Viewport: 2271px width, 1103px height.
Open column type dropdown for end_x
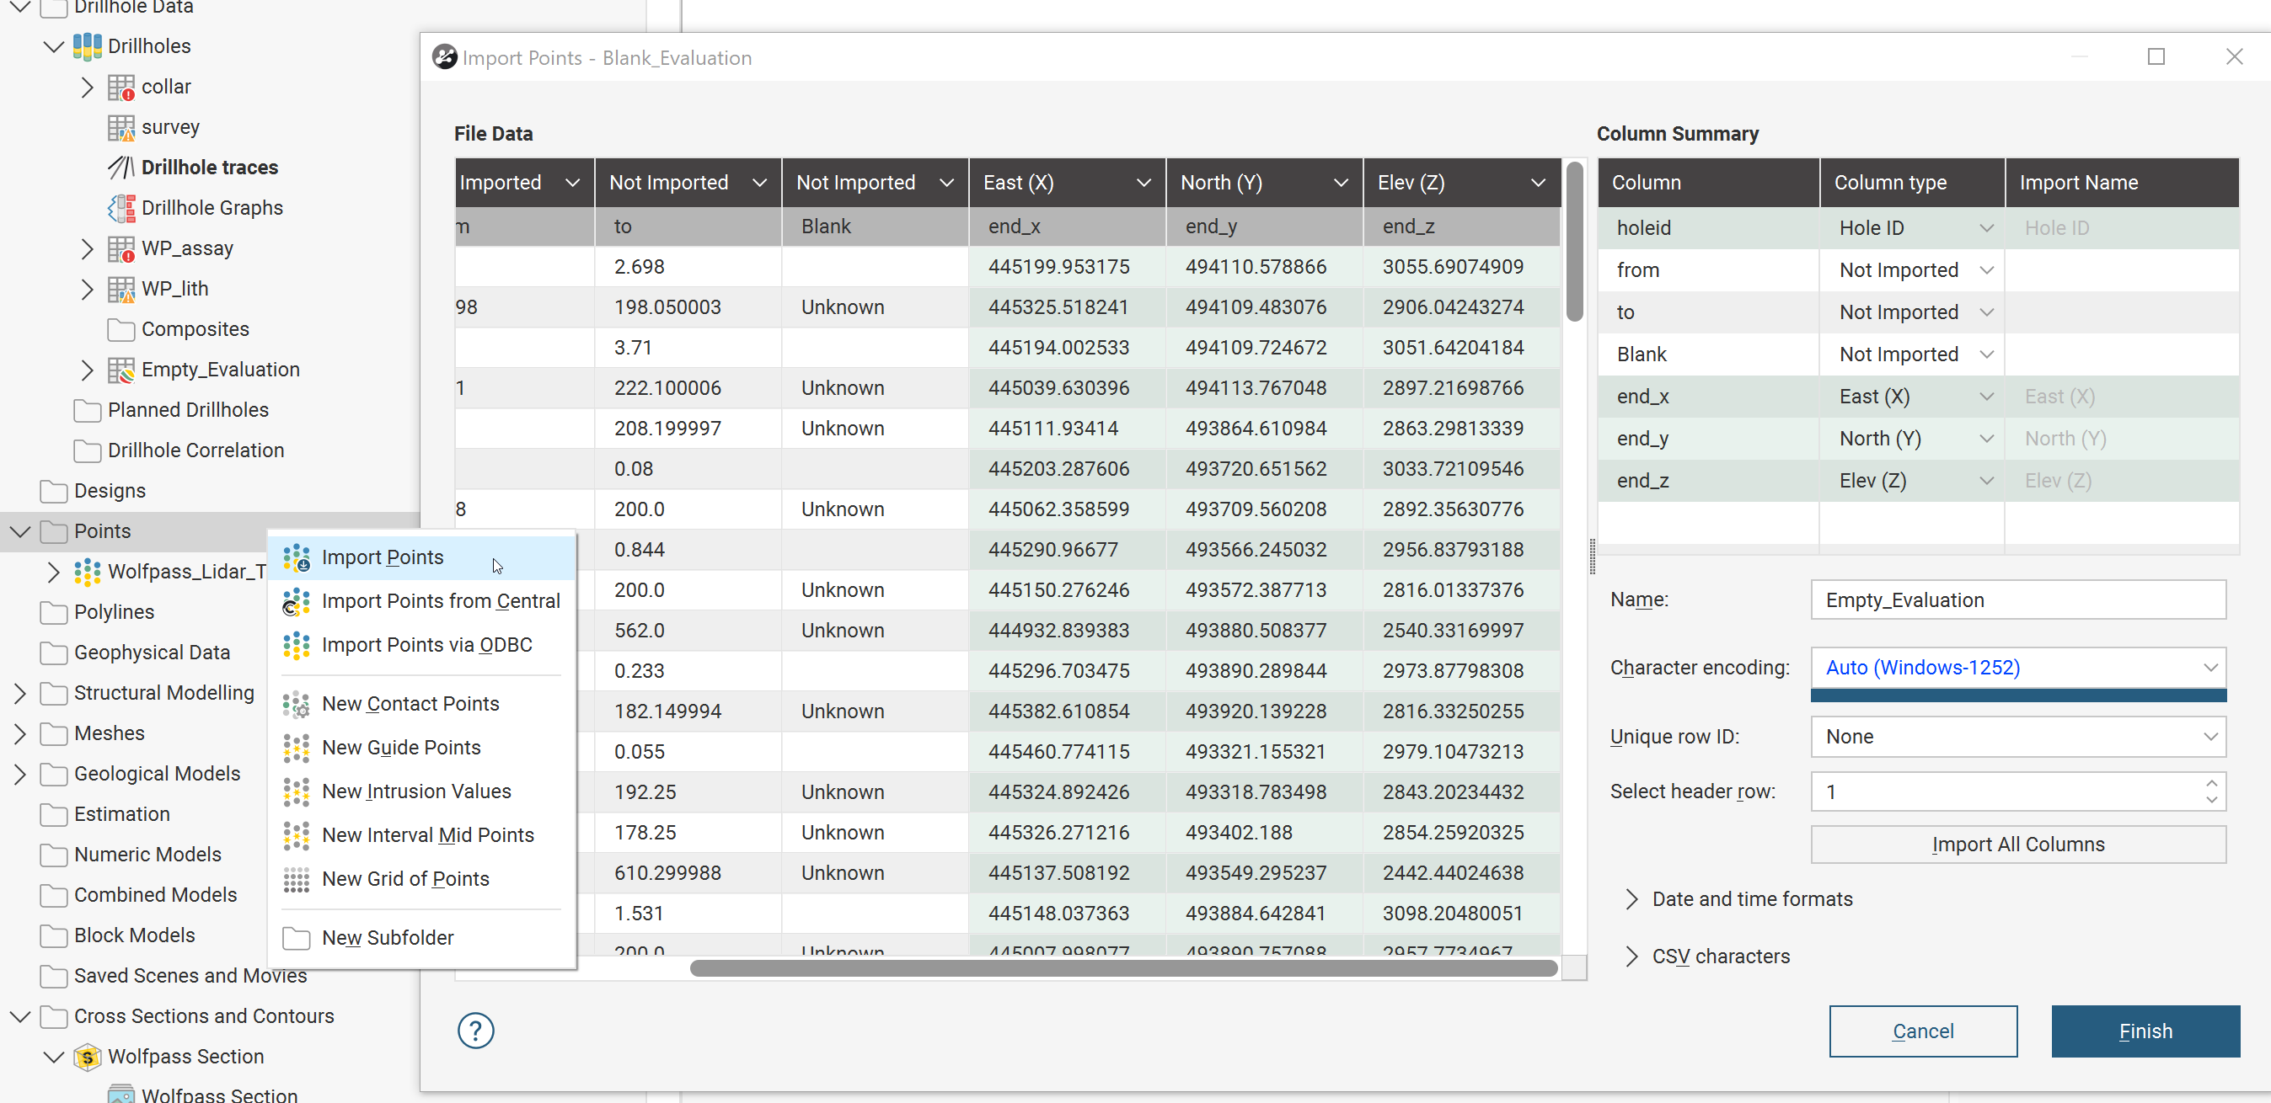coord(1986,397)
